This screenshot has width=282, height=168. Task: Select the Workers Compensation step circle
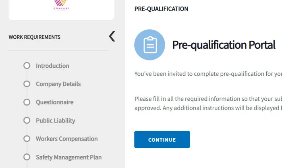tap(27, 139)
